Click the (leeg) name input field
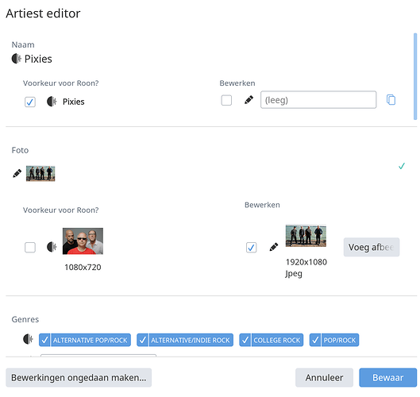This screenshot has width=420, height=397. [x=318, y=100]
